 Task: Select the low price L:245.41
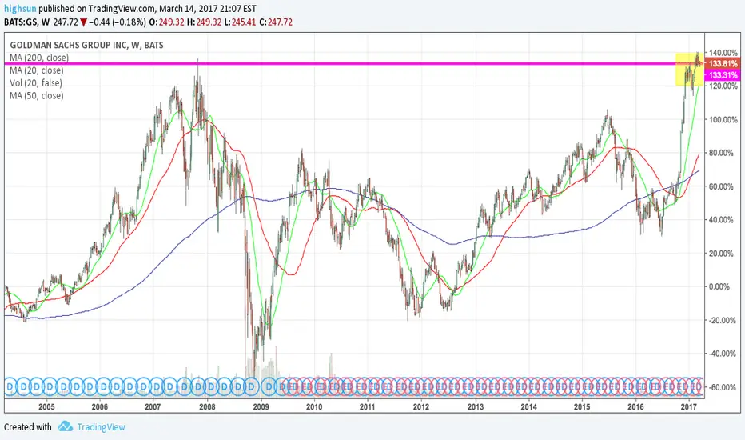coord(241,22)
